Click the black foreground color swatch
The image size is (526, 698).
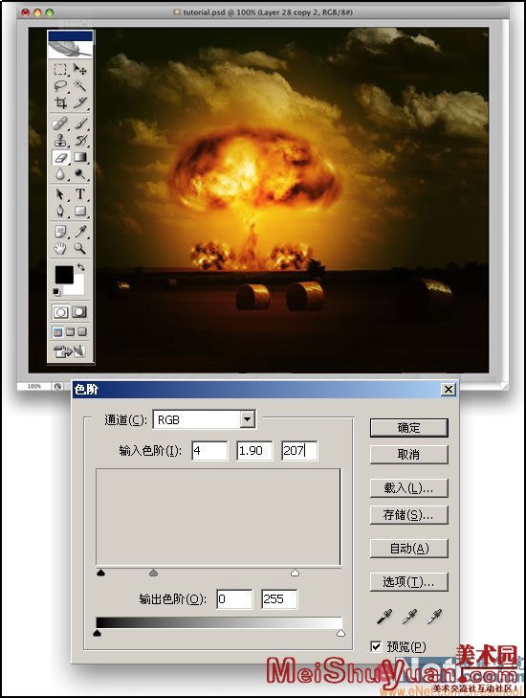coord(64,275)
